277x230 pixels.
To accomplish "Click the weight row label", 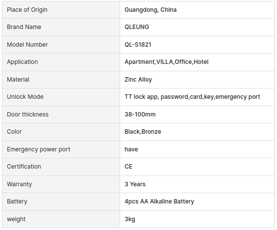I will (16, 219).
